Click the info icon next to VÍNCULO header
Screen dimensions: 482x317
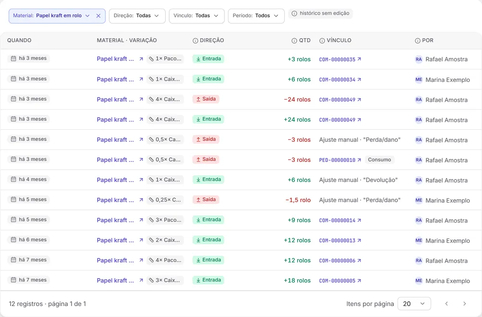322,41
